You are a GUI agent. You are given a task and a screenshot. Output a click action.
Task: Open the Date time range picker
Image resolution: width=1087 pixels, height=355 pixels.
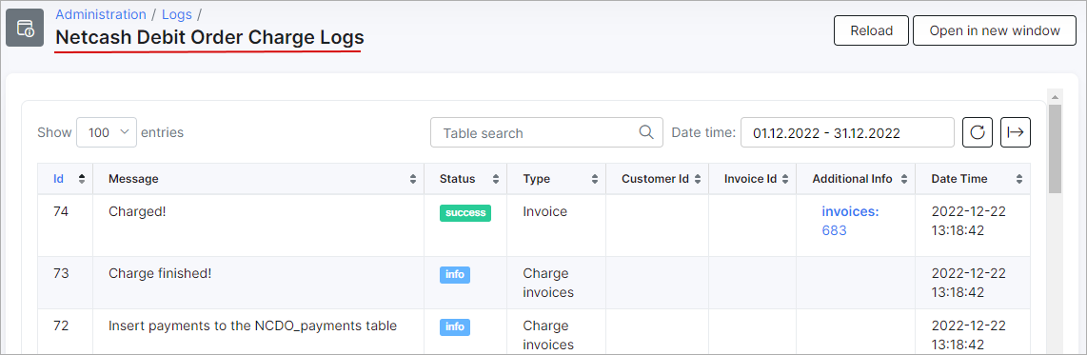[x=847, y=132]
